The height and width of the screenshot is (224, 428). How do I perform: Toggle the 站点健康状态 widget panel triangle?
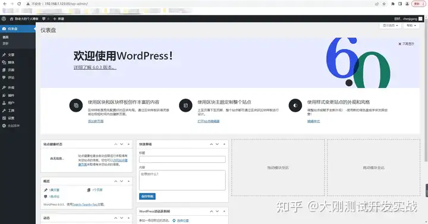click(128, 144)
